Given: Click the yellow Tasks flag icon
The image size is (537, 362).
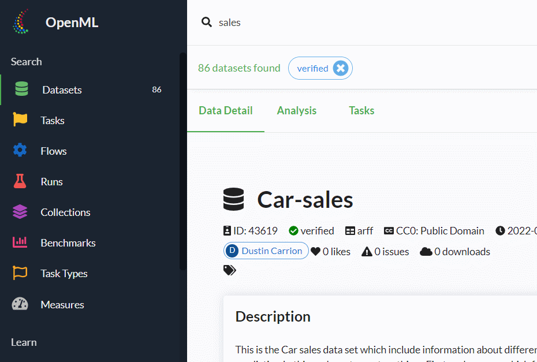Looking at the screenshot, I should (x=20, y=120).
